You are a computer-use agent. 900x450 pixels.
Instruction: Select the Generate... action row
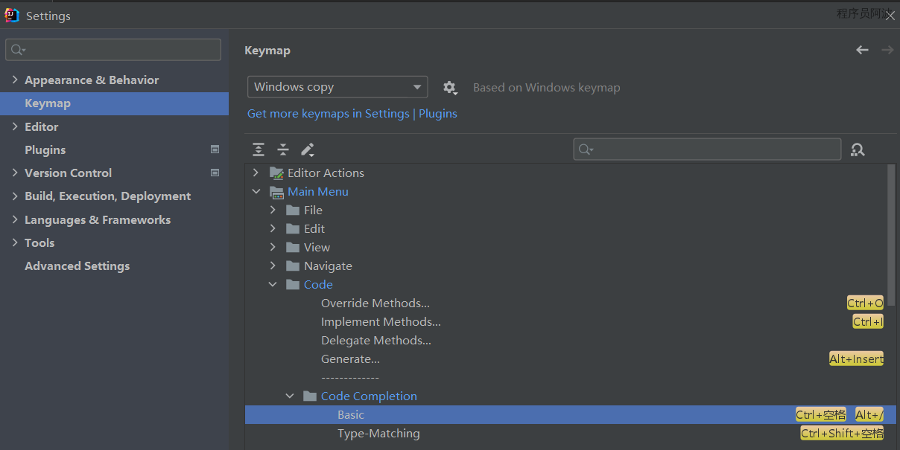coord(350,359)
